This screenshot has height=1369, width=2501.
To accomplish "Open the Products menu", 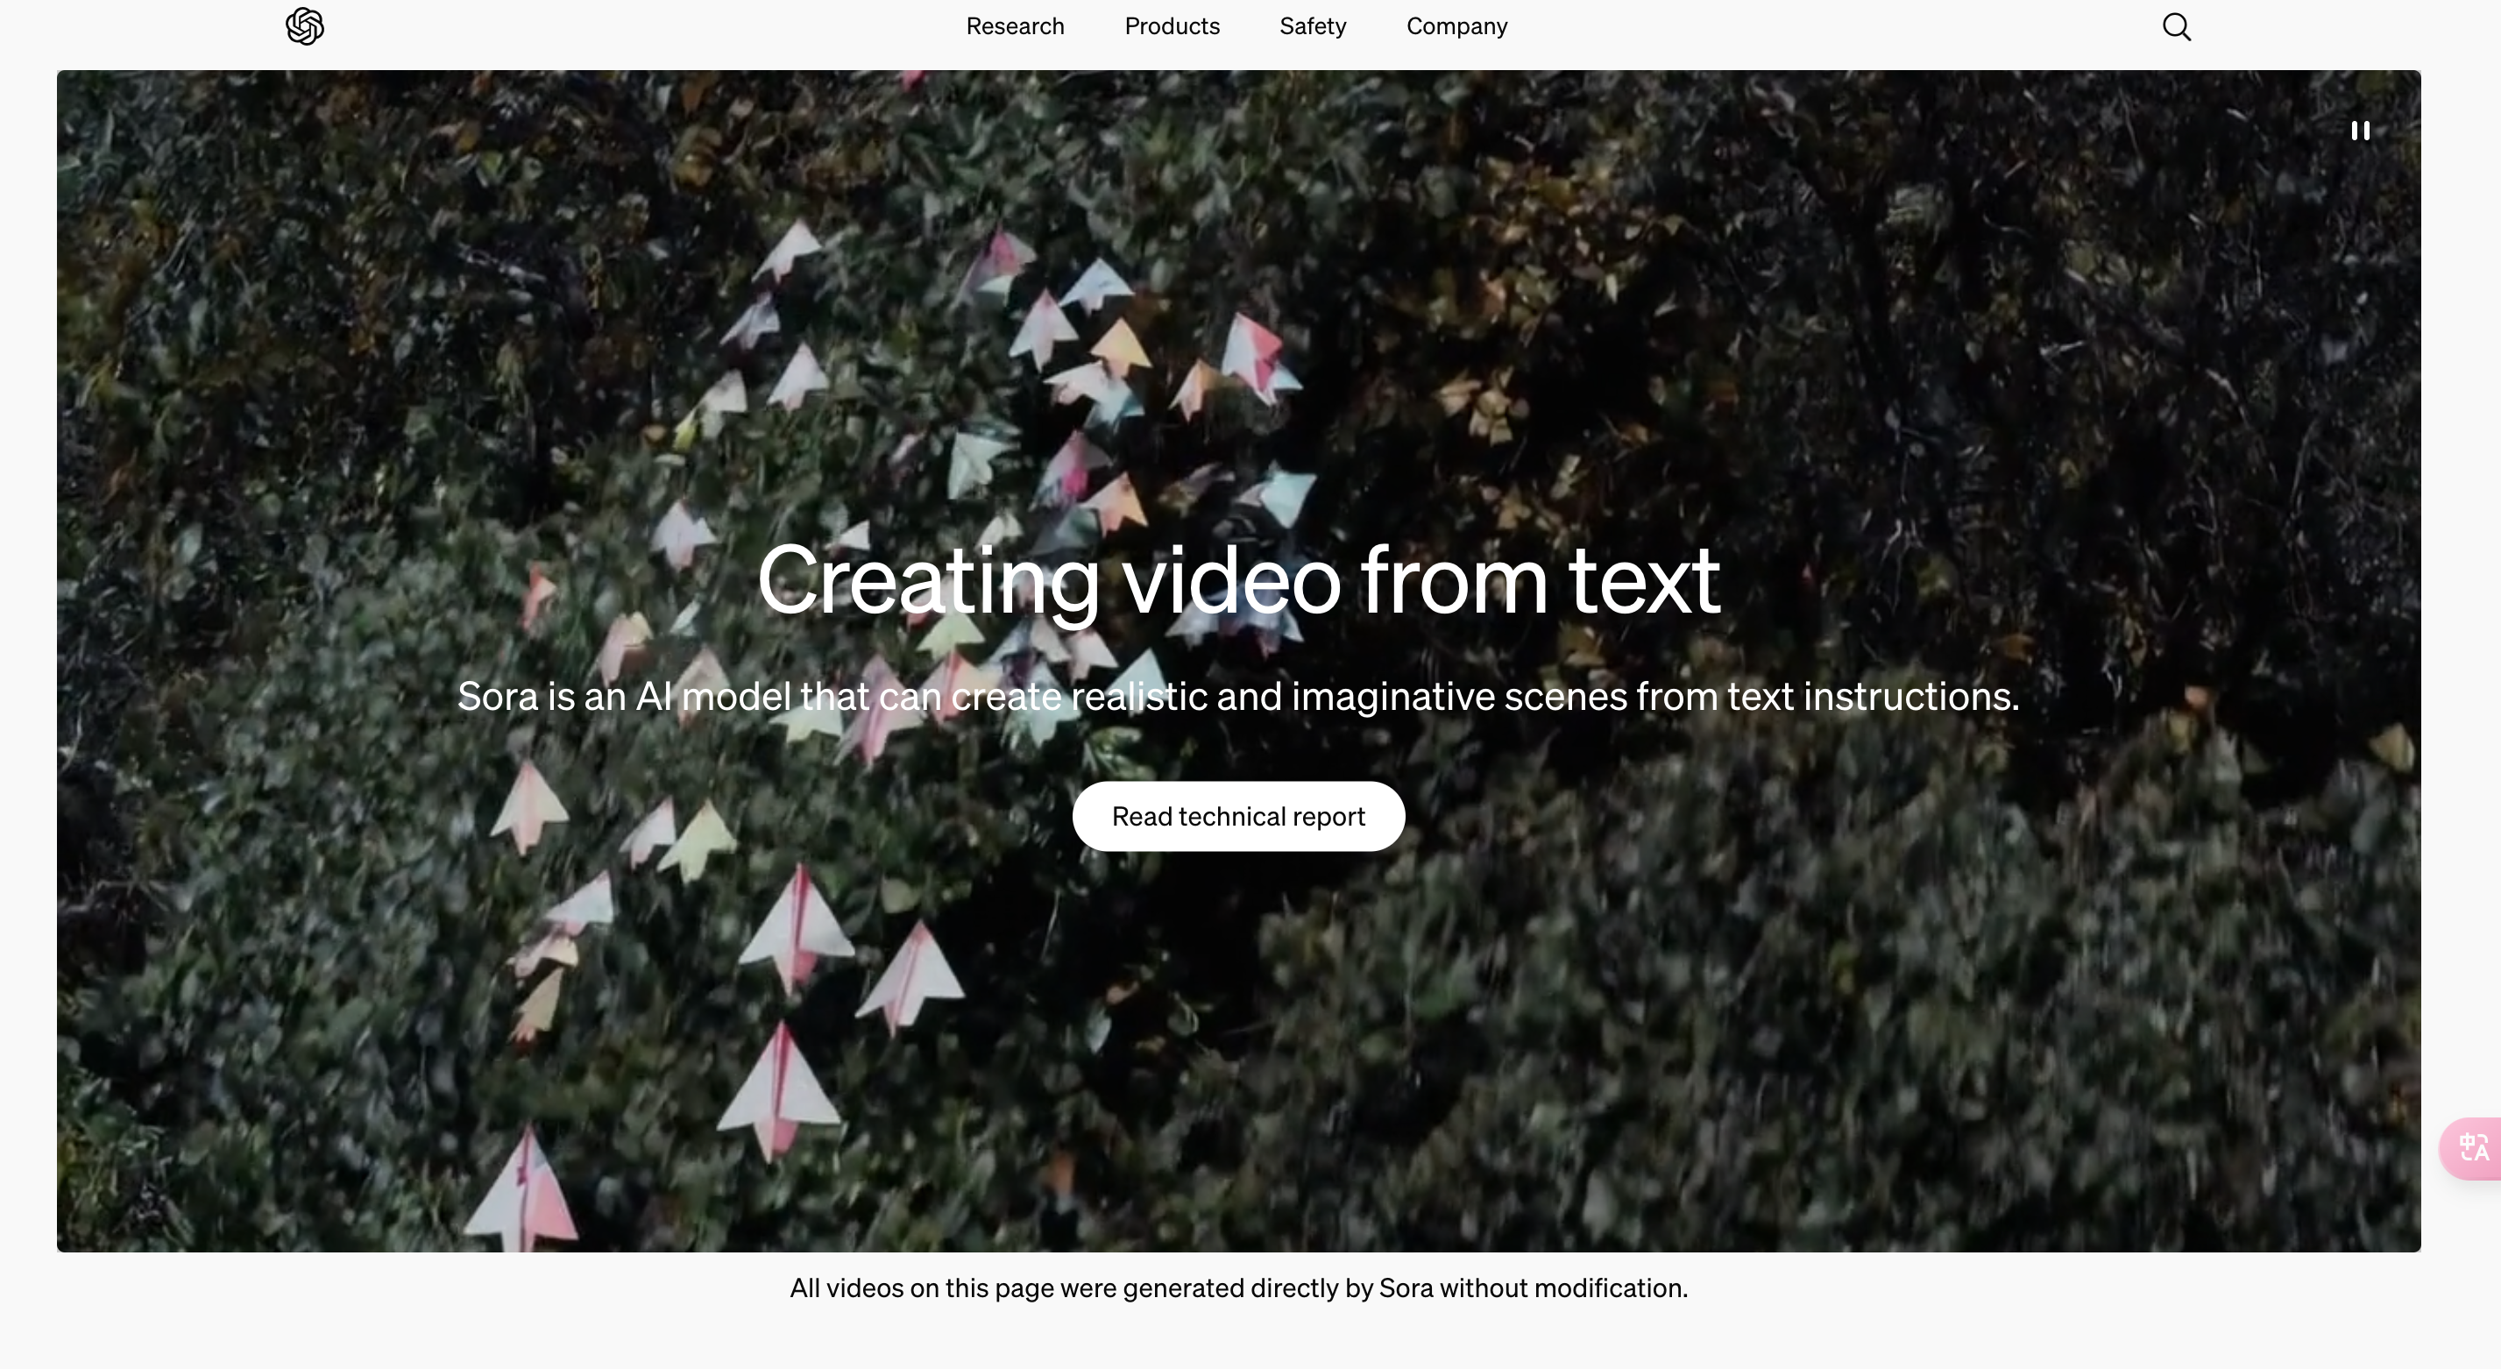I will (x=1172, y=26).
